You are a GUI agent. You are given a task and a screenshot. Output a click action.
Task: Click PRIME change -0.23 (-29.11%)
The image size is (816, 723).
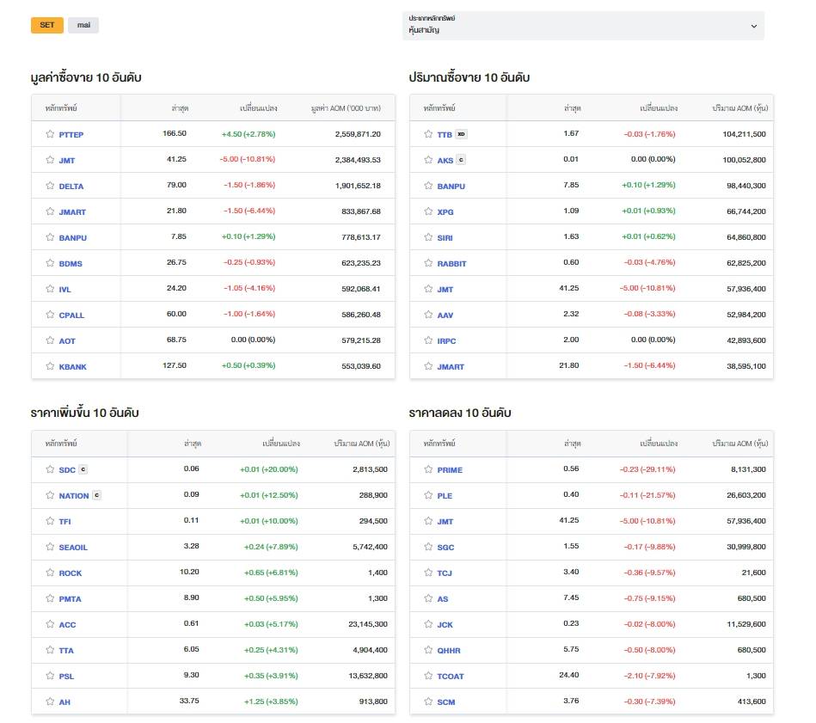[x=647, y=469]
